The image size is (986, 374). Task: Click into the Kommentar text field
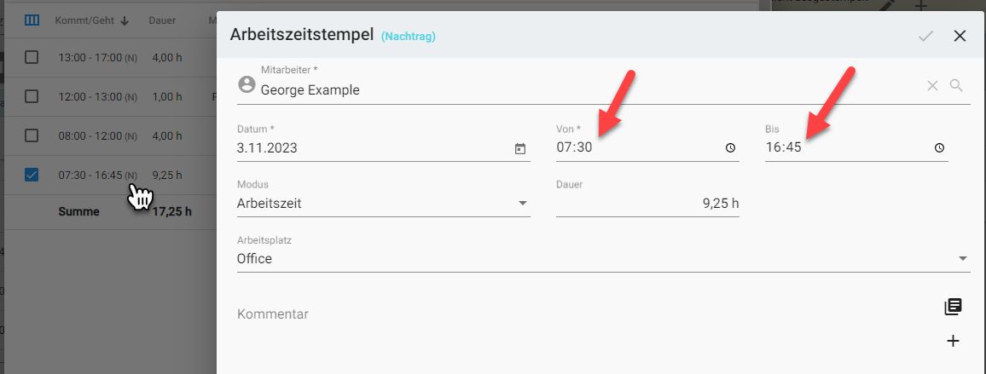tap(580, 314)
